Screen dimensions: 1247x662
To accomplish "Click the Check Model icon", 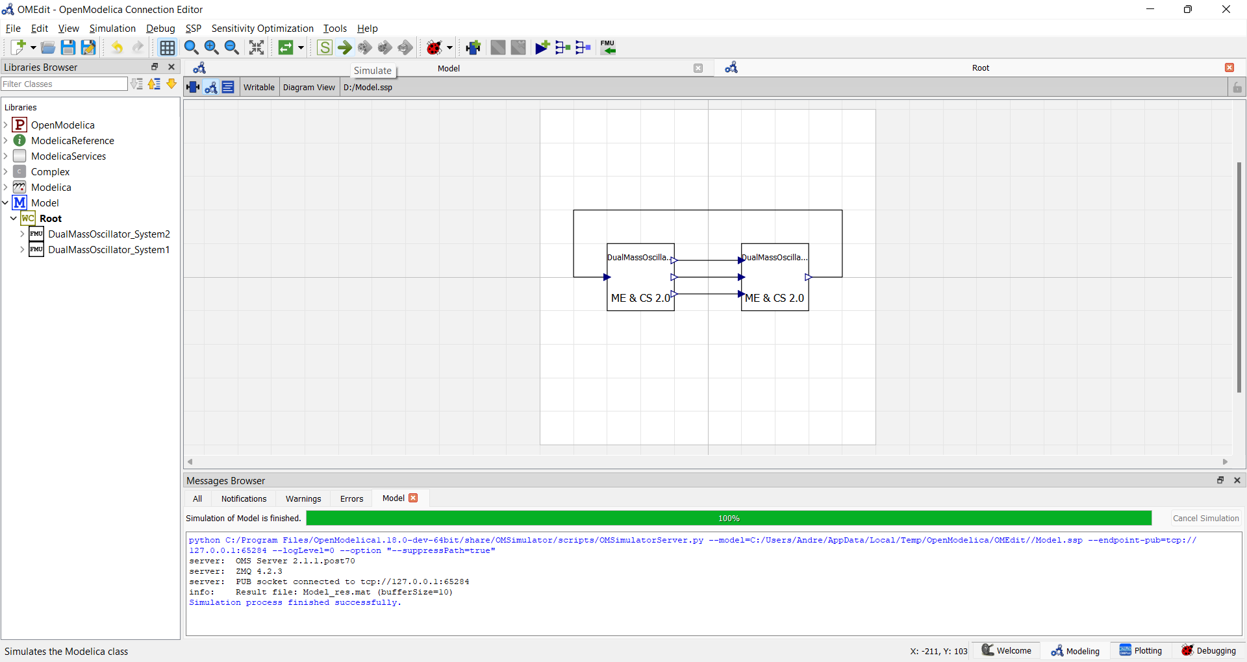I will (325, 47).
